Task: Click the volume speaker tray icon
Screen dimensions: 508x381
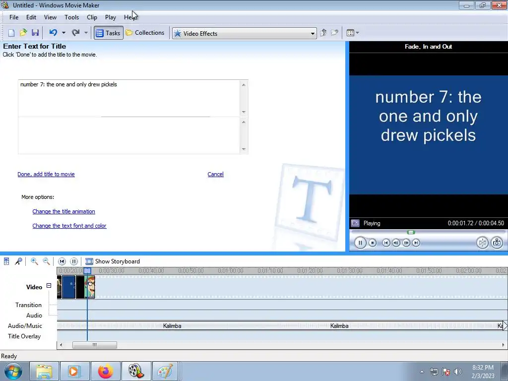Action: pyautogui.click(x=458, y=372)
